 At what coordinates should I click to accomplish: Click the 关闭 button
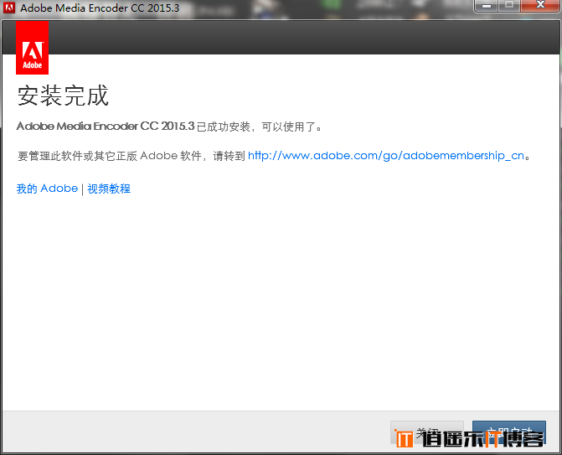(x=427, y=432)
